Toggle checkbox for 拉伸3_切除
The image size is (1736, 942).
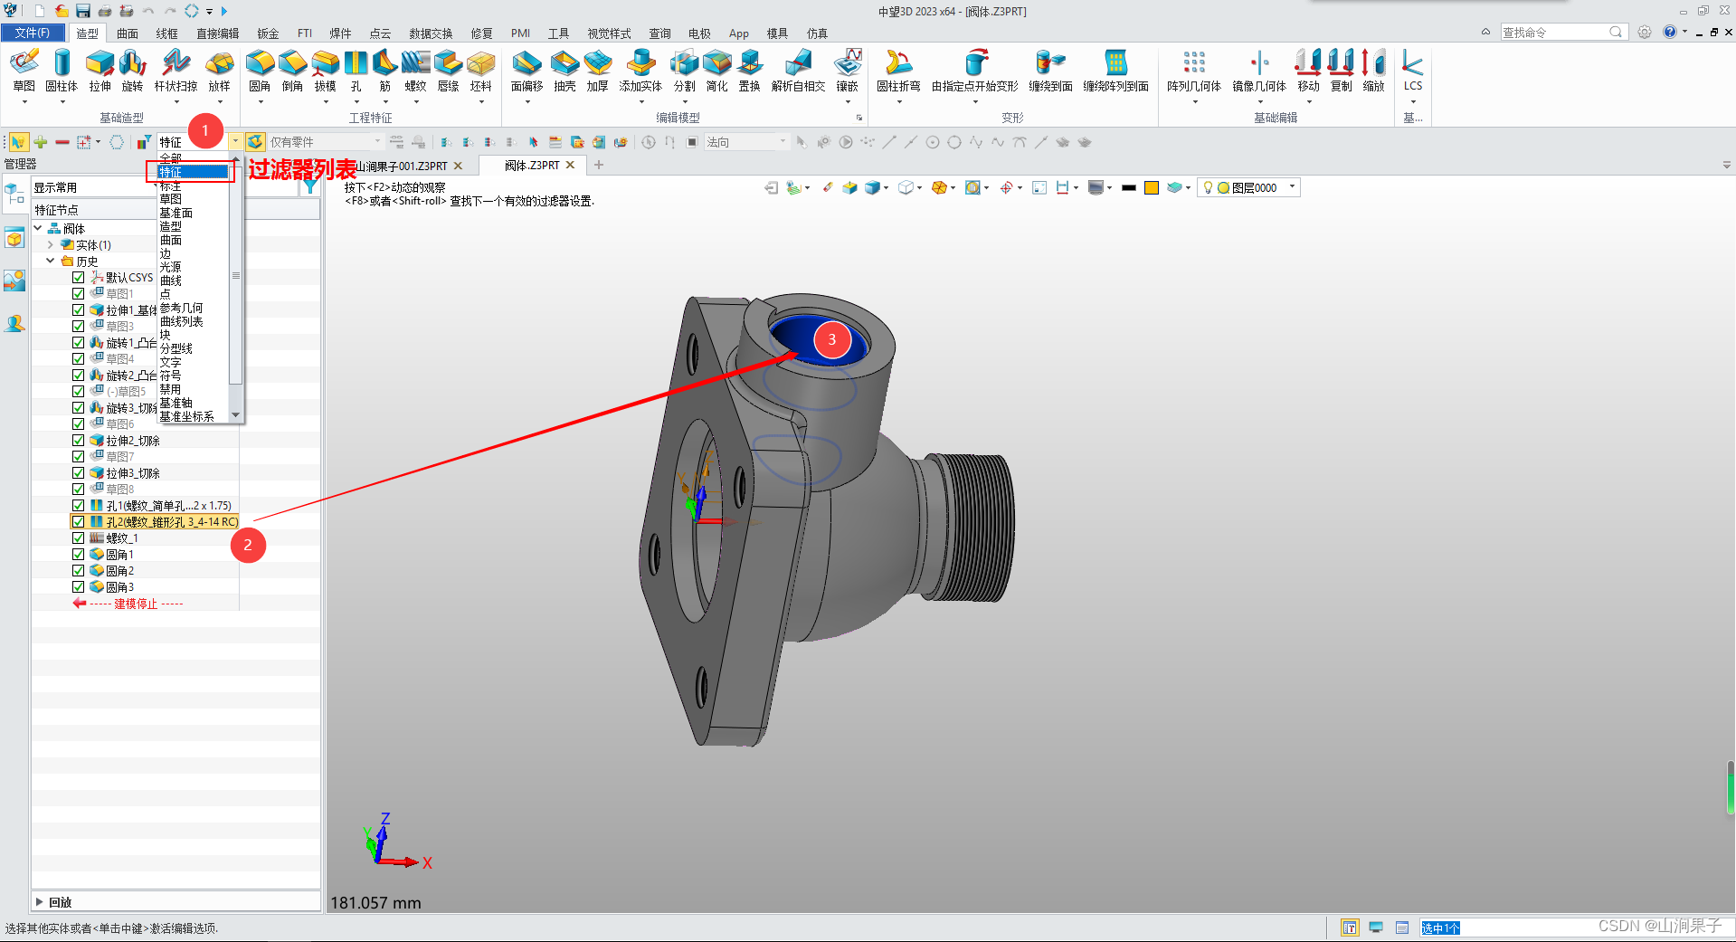click(x=79, y=473)
